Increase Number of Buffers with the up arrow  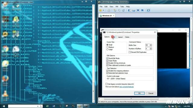pyautogui.click(x=151, y=48)
